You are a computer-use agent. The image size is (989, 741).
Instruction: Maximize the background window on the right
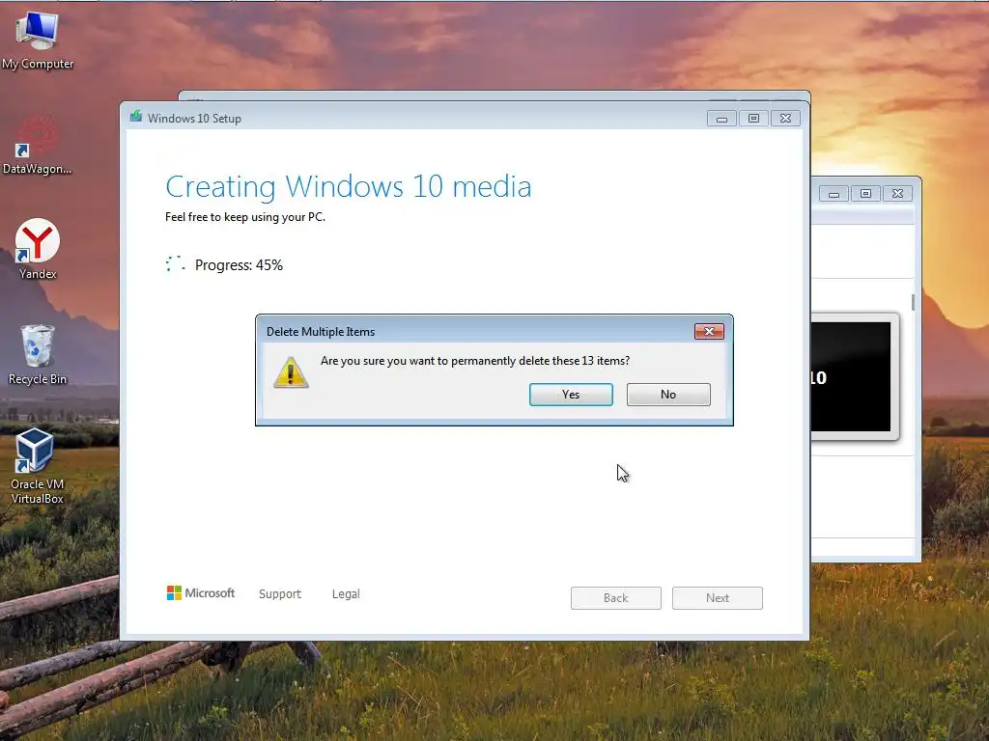[x=865, y=194]
